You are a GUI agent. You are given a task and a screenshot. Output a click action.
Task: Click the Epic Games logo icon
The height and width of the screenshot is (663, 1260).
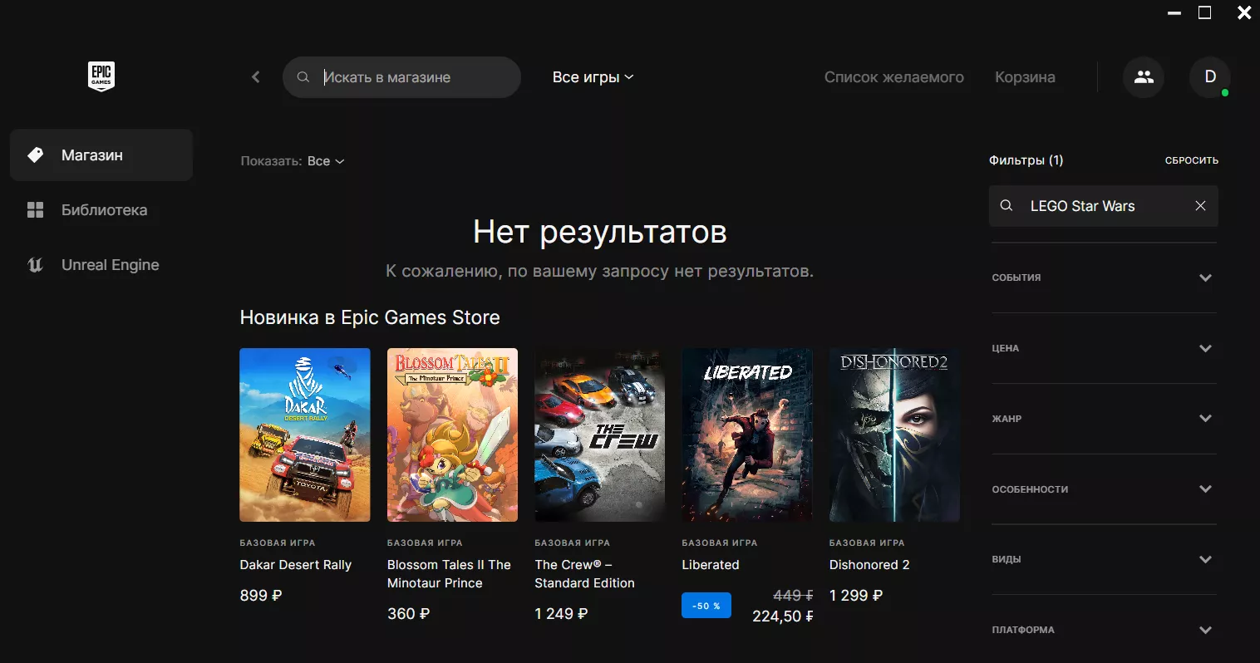click(101, 76)
